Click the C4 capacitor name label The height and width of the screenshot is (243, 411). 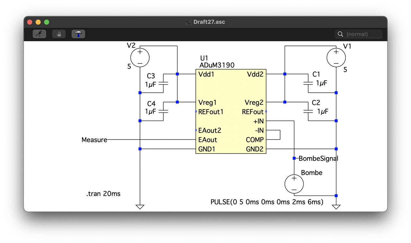pos(151,104)
